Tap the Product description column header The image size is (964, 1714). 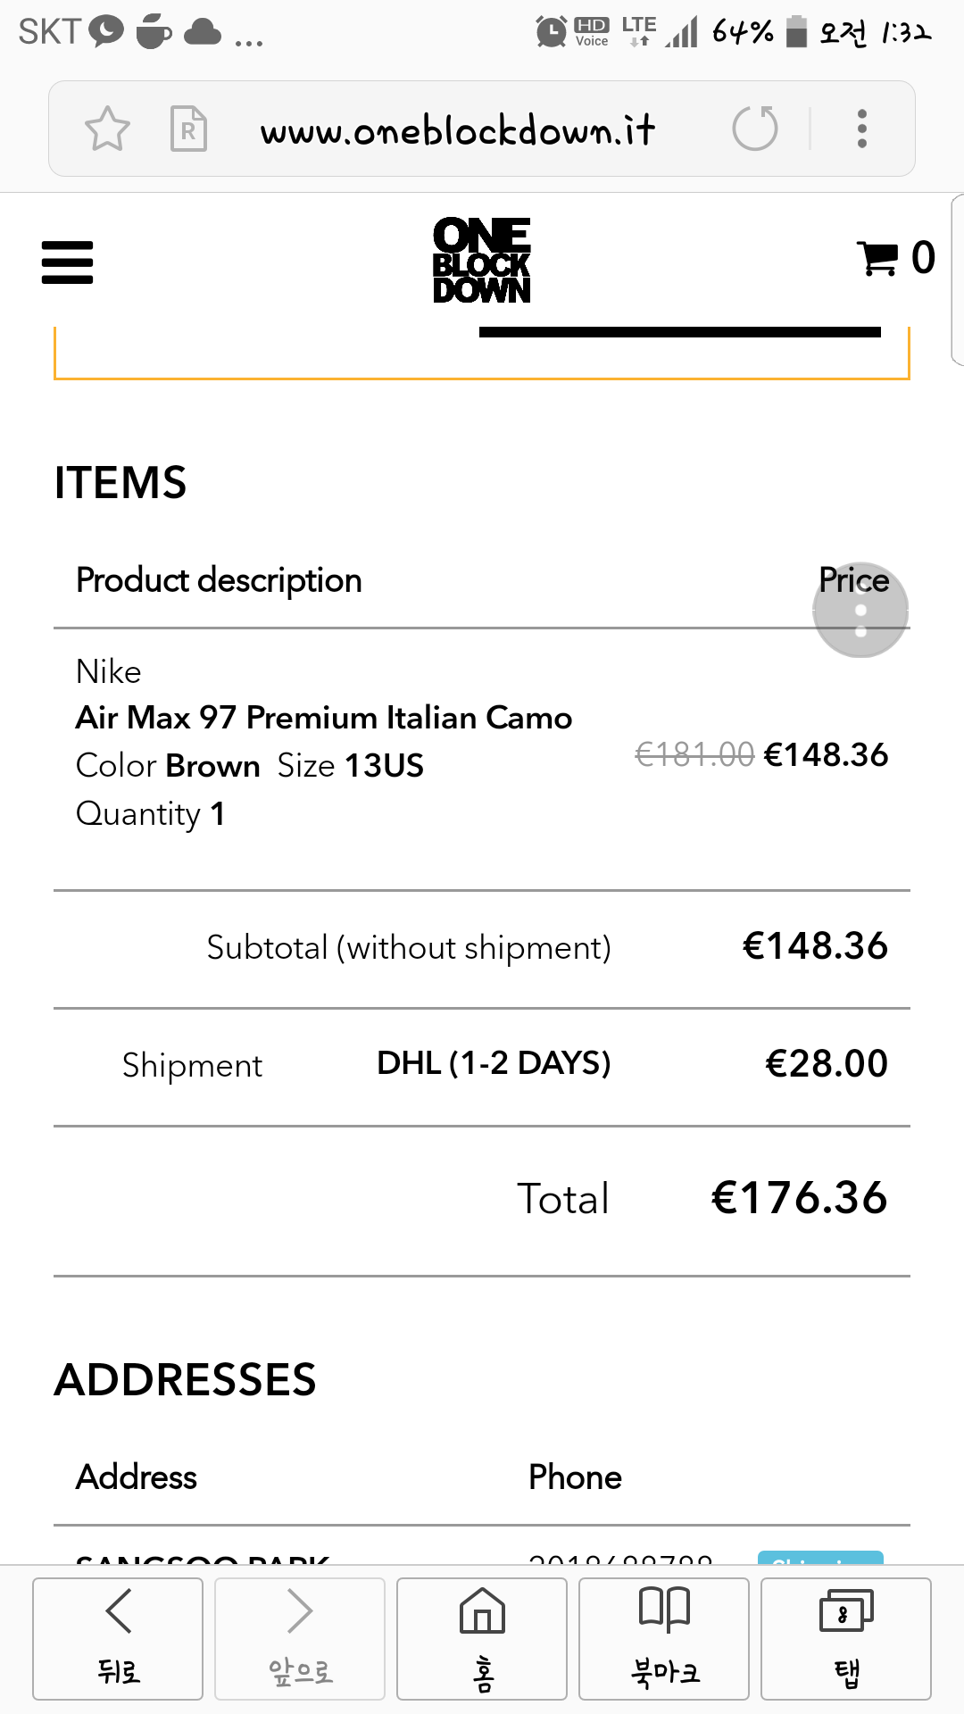(219, 580)
